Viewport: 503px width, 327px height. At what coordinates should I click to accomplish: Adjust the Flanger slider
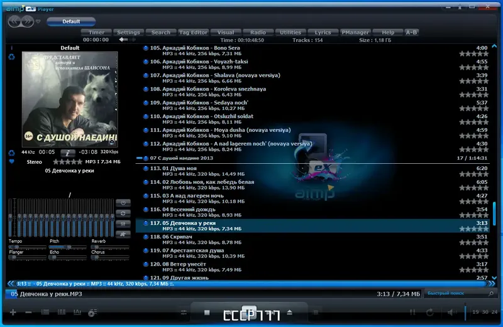(x=28, y=257)
